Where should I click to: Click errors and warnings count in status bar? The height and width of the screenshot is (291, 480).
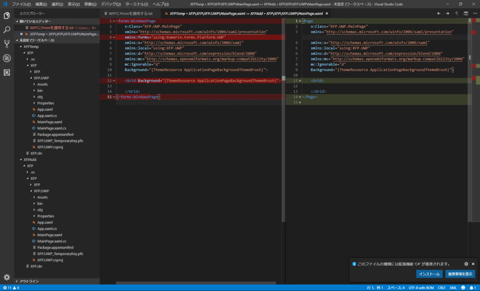[x=11, y=288]
